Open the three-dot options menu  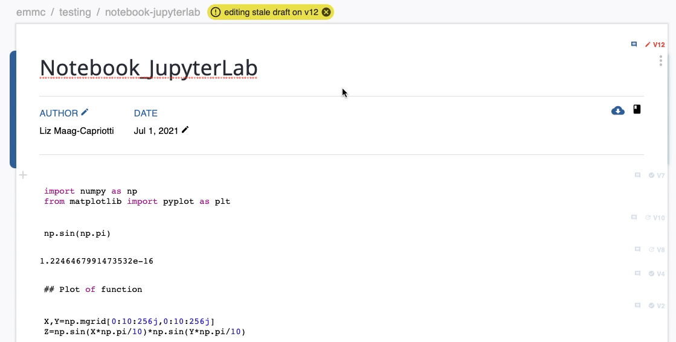coord(661,61)
